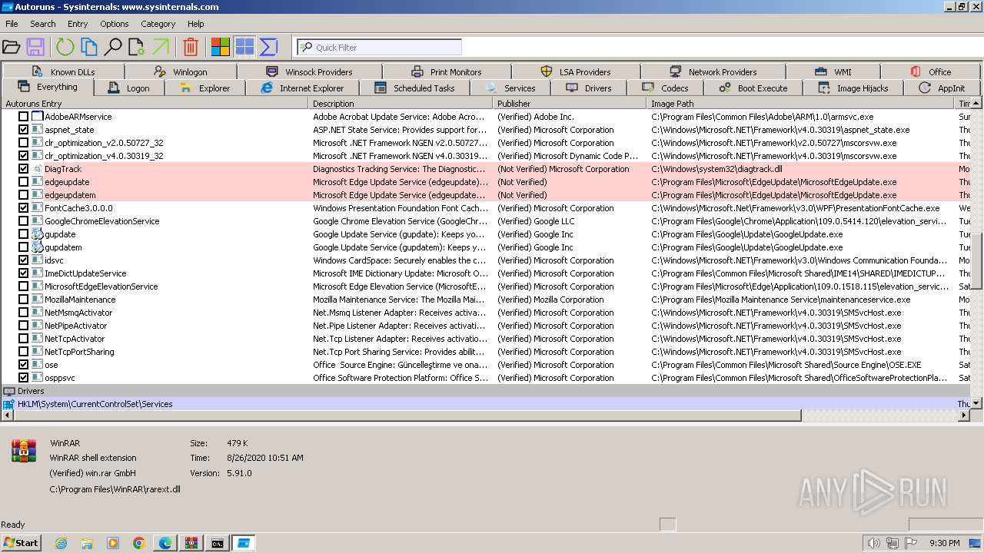The height and width of the screenshot is (553, 984).
Task: Open the WinRAR taskbar icon
Action: pyautogui.click(x=191, y=543)
